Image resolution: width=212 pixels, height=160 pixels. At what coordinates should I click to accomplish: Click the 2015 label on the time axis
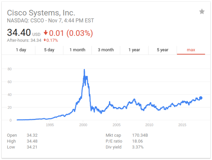click(x=182, y=125)
